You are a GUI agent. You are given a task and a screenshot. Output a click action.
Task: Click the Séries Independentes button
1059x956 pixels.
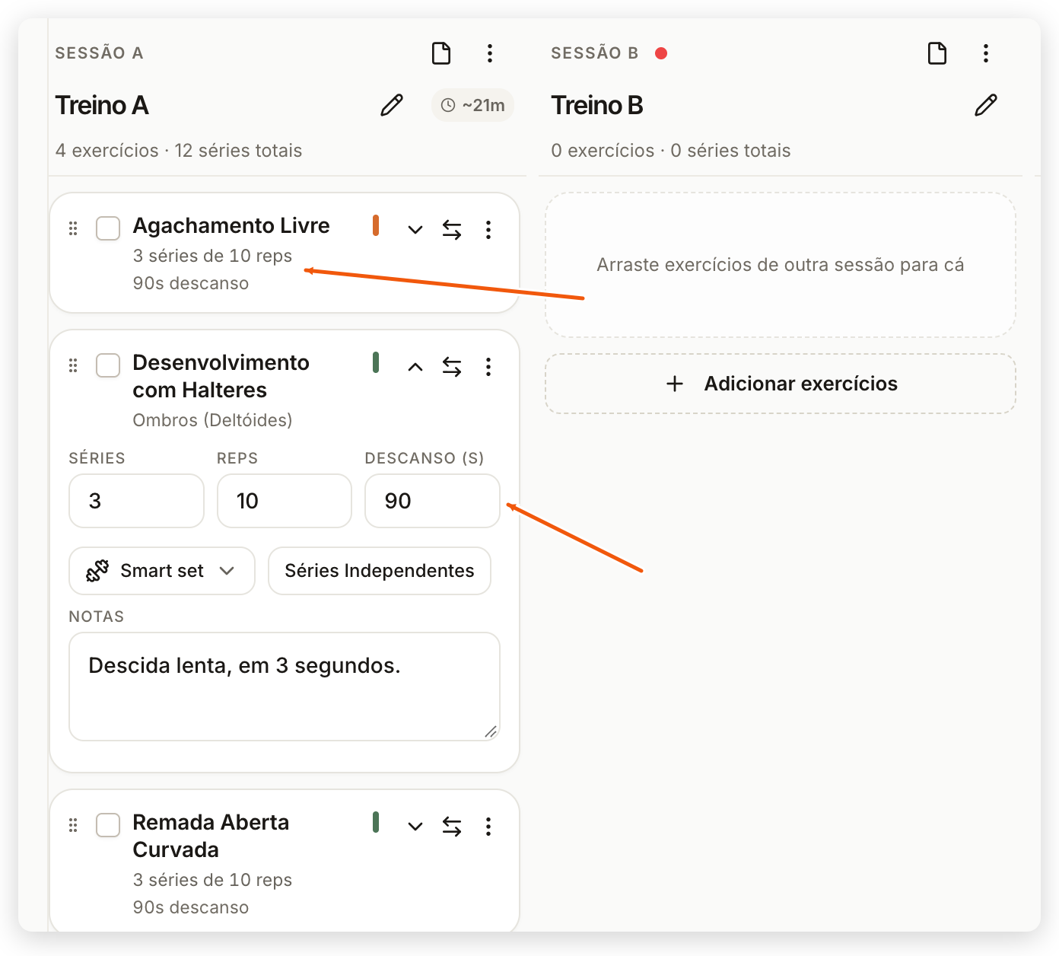(380, 571)
